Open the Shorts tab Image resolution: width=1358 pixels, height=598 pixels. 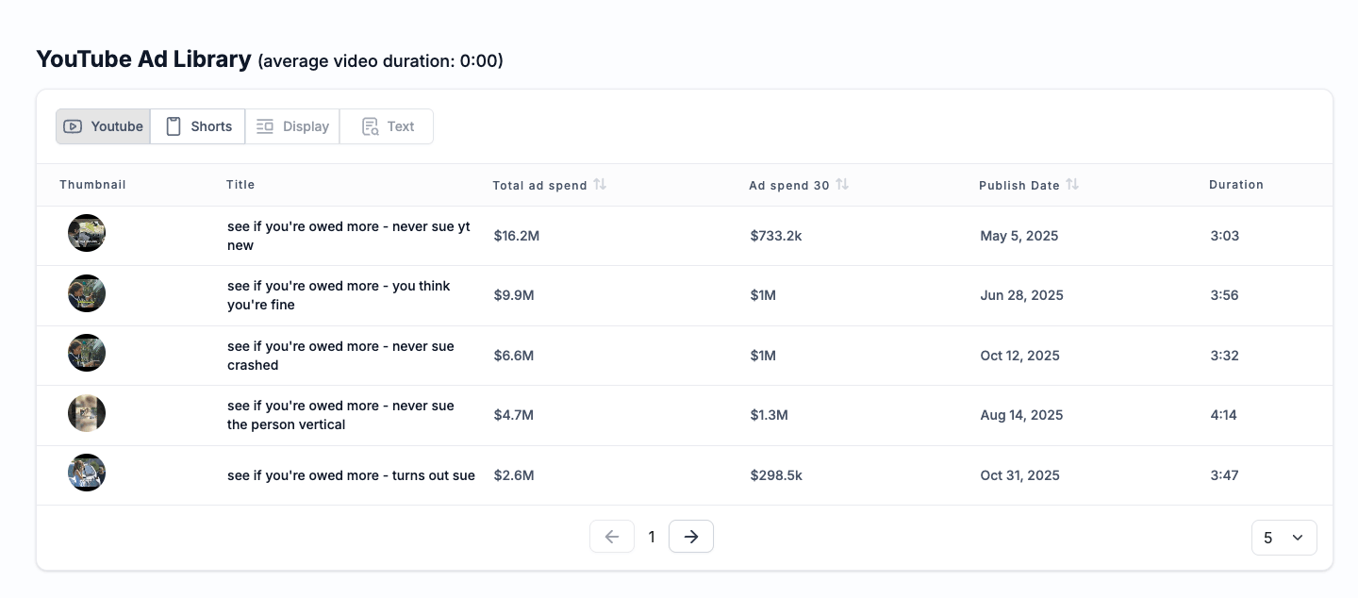[x=198, y=126]
